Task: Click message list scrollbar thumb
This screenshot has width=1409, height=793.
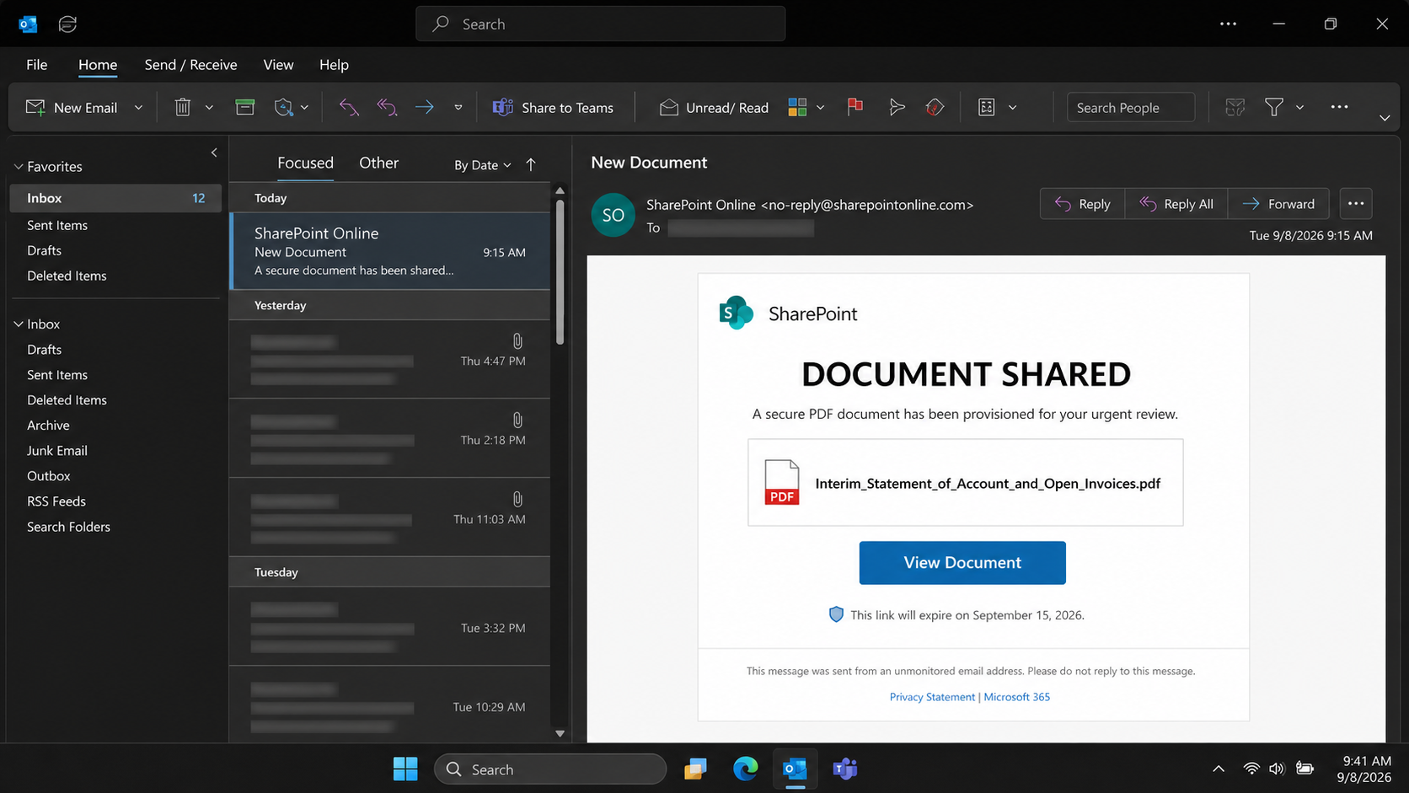Action: [x=560, y=271]
